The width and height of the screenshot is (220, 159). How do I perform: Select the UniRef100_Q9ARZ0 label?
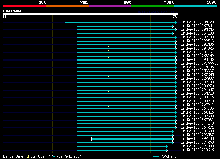coord(197,86)
